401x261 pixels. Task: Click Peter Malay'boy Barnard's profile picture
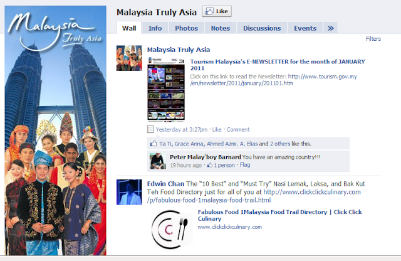click(x=158, y=161)
